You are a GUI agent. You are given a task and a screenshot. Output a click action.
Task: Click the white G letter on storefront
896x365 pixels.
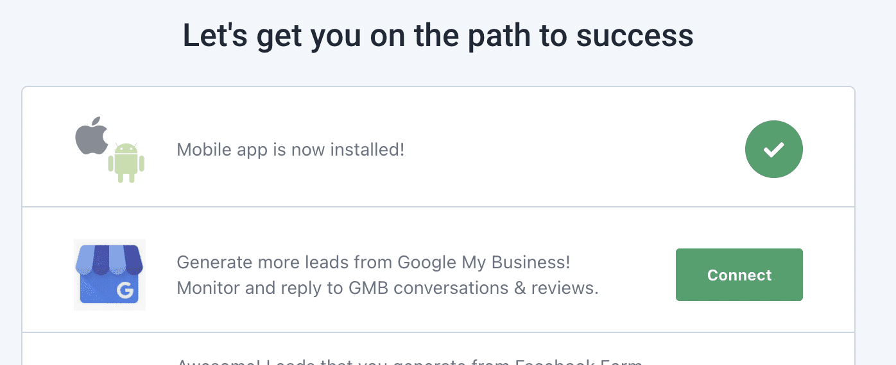[x=125, y=291]
